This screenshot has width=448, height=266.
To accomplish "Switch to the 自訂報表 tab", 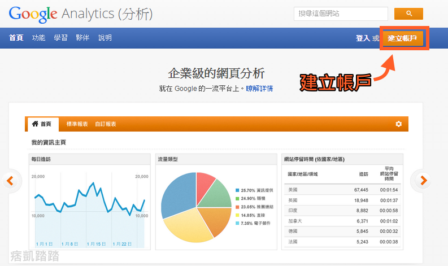I will (106, 124).
